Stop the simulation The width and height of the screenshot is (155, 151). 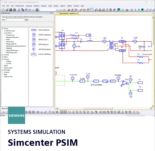pos(132,10)
